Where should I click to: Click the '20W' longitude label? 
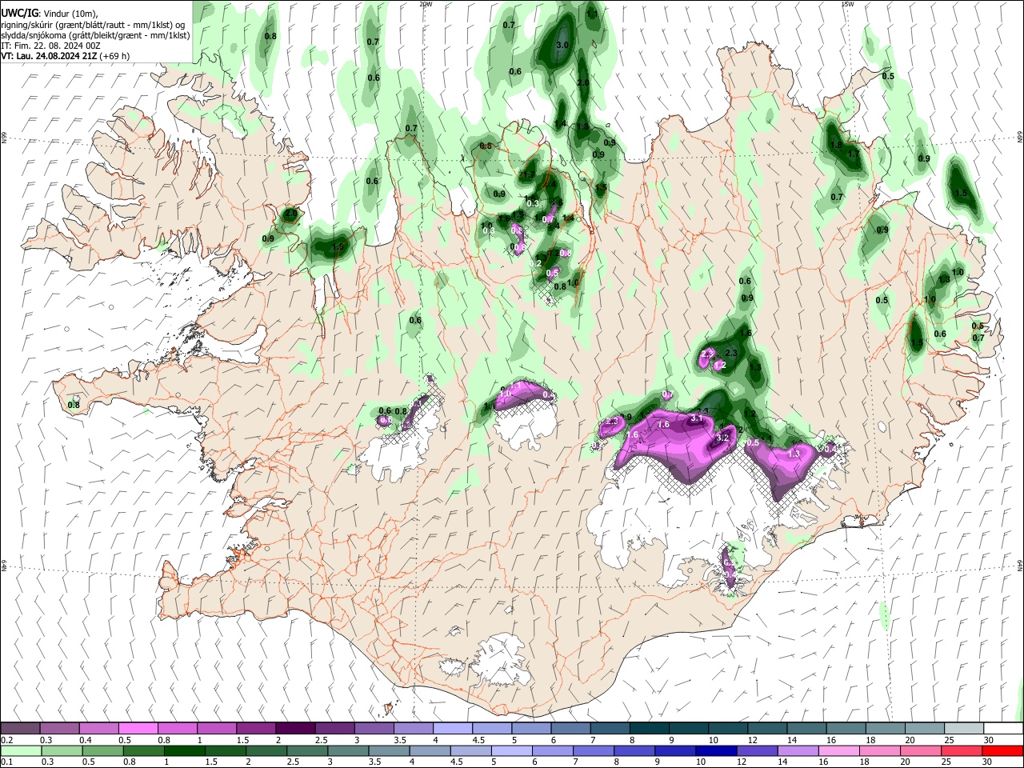426,4
